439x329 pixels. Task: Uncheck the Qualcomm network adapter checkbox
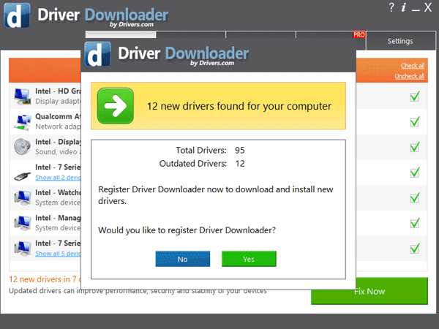[x=415, y=121]
